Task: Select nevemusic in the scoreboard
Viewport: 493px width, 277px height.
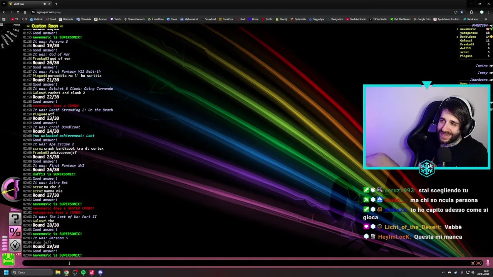Action: click(468, 29)
